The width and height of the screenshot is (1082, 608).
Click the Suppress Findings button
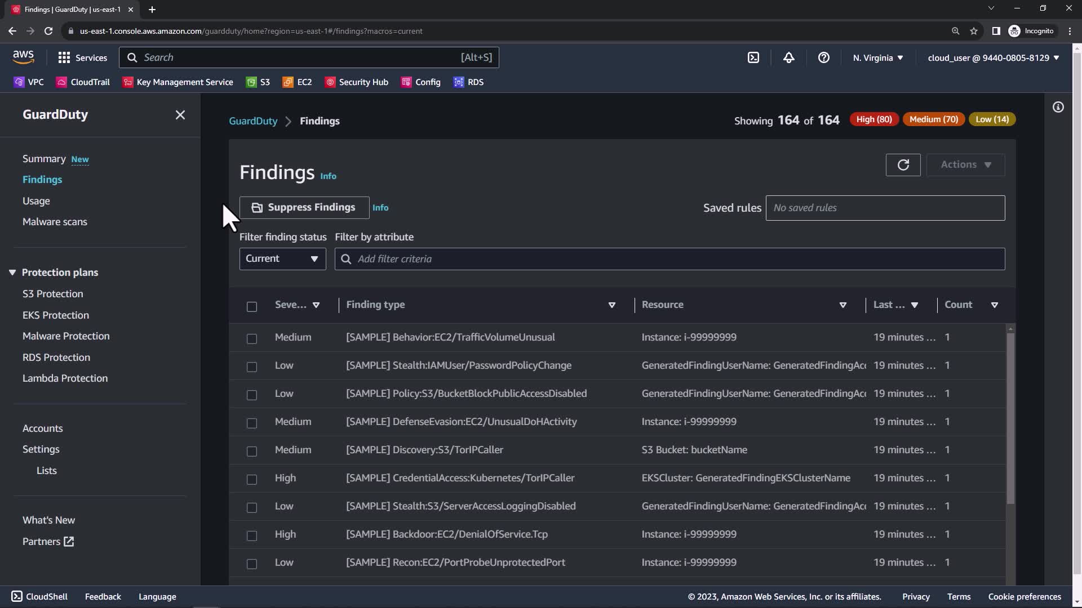coord(304,208)
